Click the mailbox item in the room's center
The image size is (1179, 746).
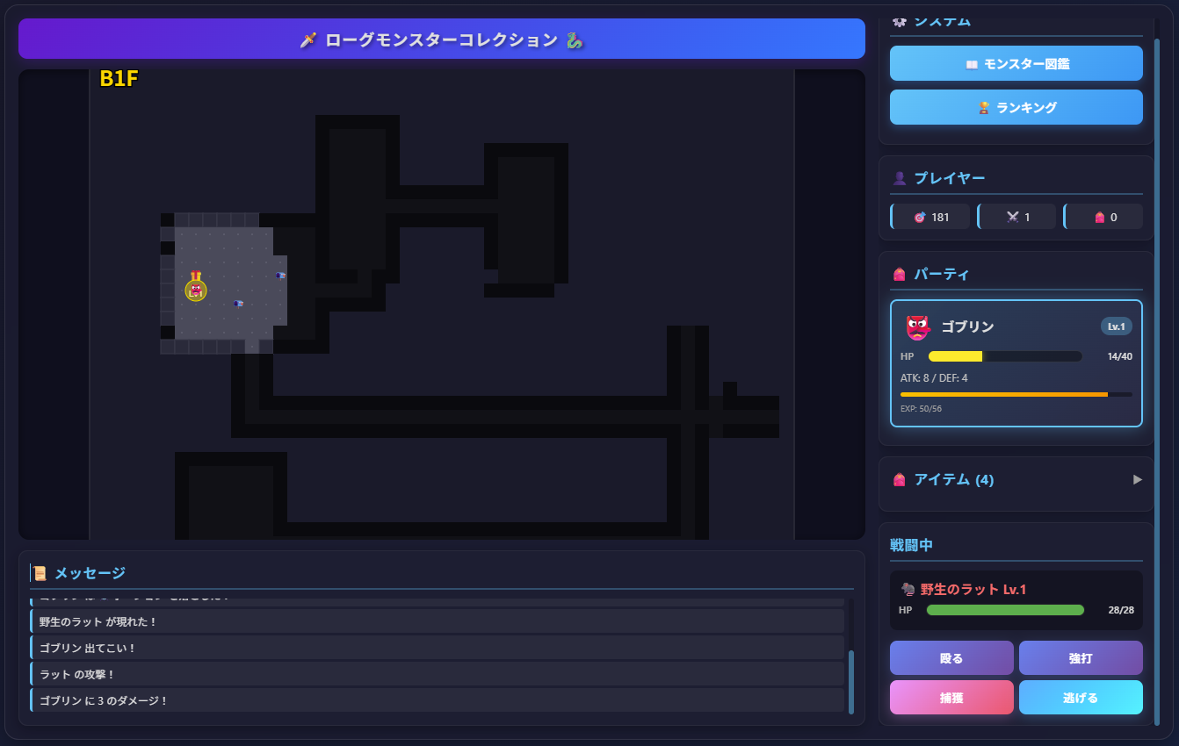pyautogui.click(x=238, y=304)
